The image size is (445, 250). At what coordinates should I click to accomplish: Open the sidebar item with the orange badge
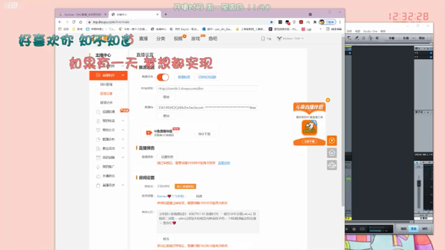point(108,112)
